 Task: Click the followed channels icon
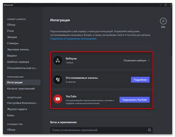pyautogui.click(x=58, y=80)
